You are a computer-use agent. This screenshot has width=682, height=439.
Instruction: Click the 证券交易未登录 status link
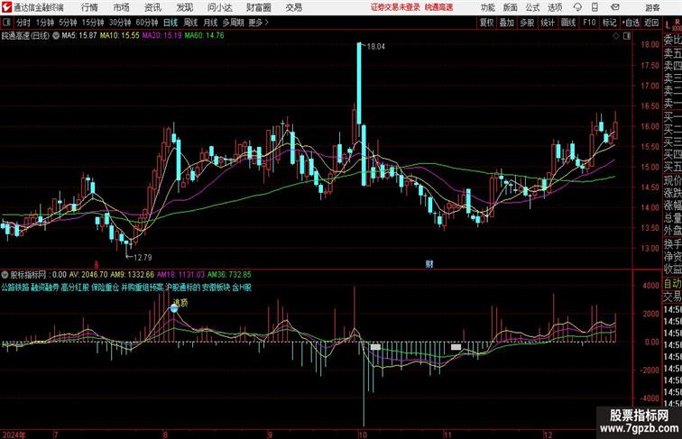(x=395, y=7)
